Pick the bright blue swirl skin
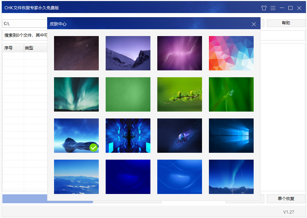 coord(180,177)
